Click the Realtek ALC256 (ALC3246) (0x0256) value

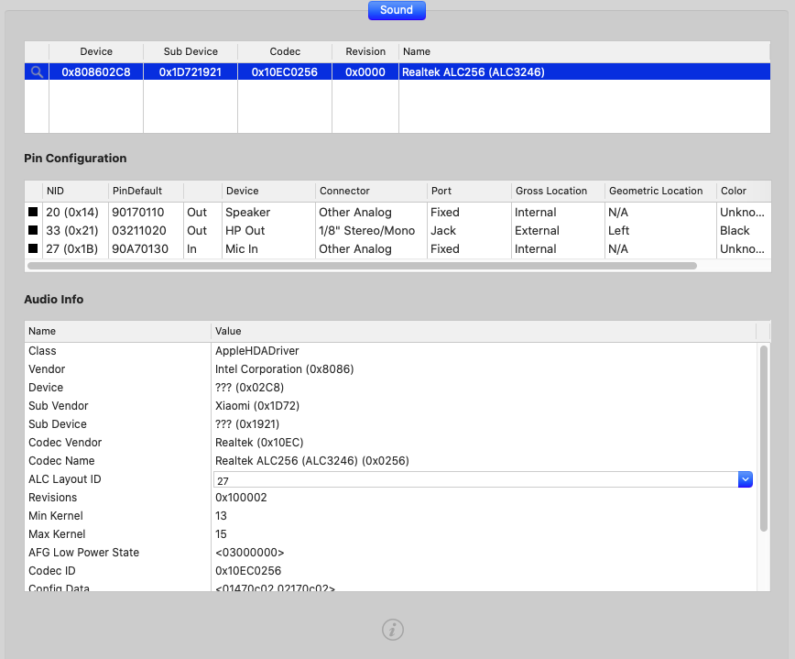click(x=311, y=460)
